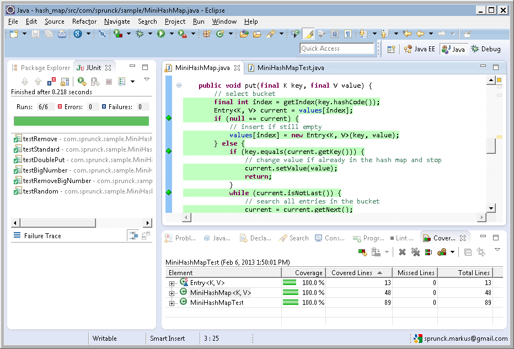
Task: Open the Source menu
Action: pyautogui.click(x=55, y=22)
